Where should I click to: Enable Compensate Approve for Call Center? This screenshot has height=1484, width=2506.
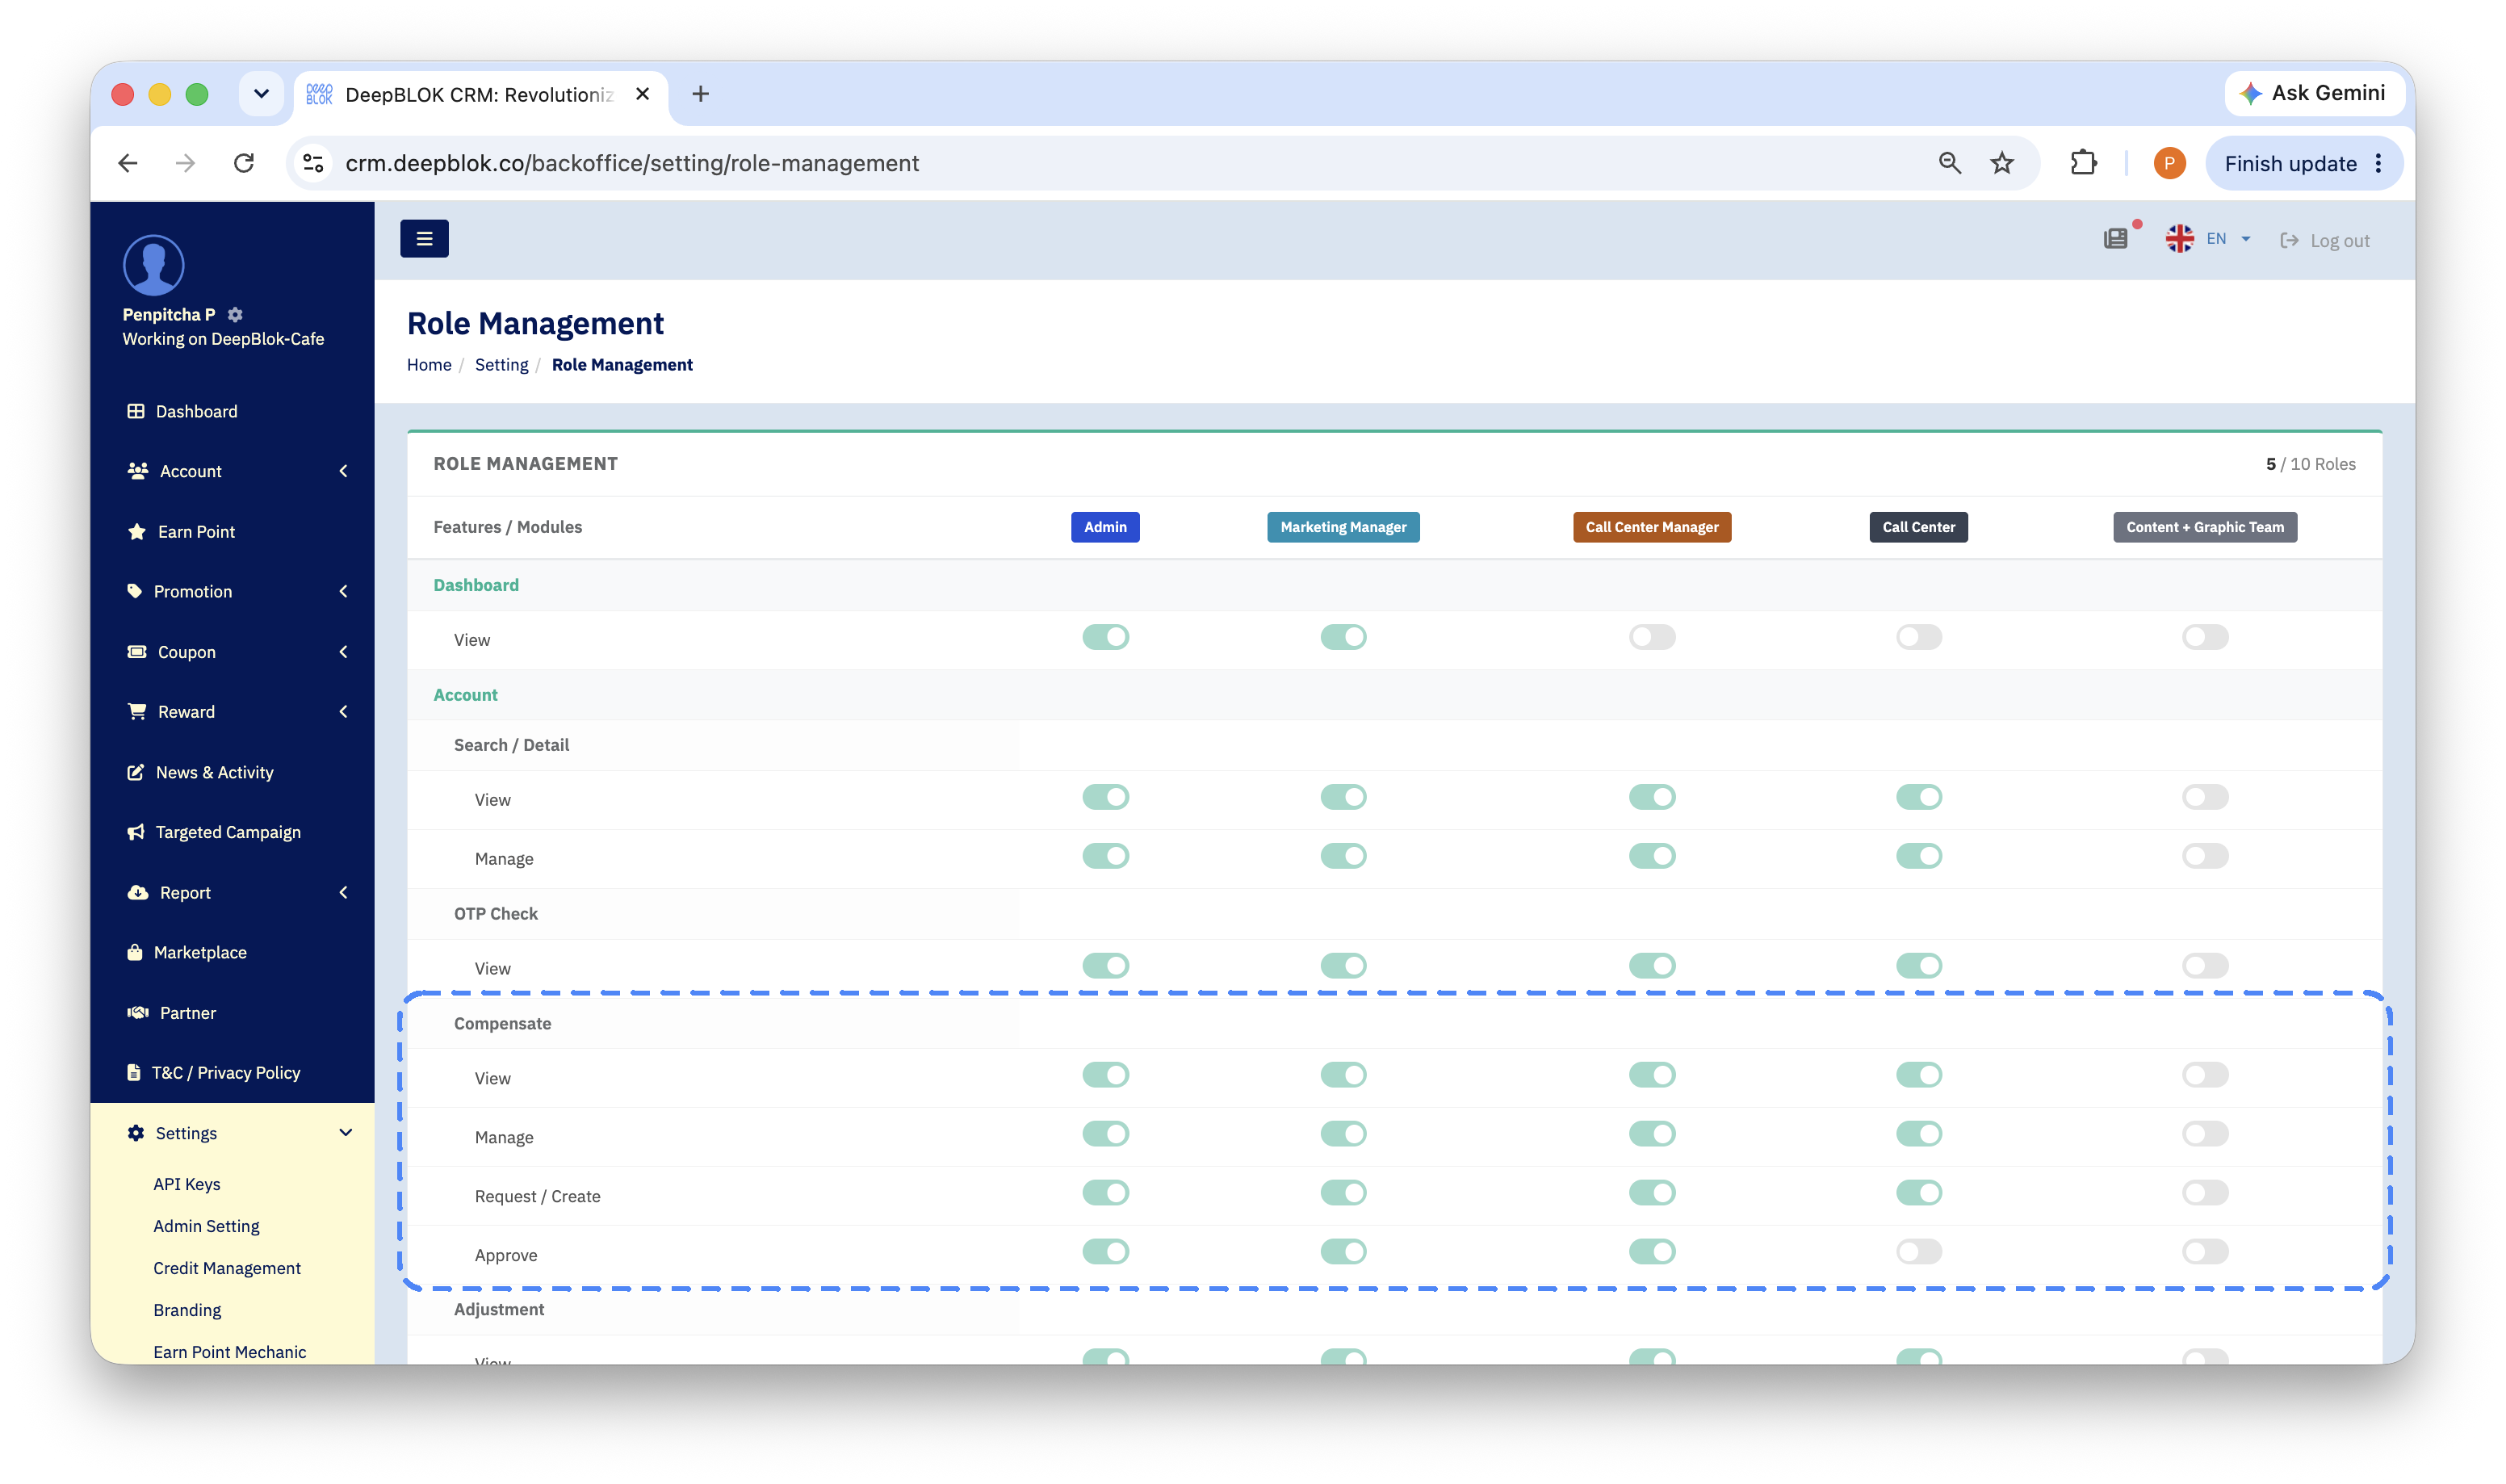pos(1918,1252)
